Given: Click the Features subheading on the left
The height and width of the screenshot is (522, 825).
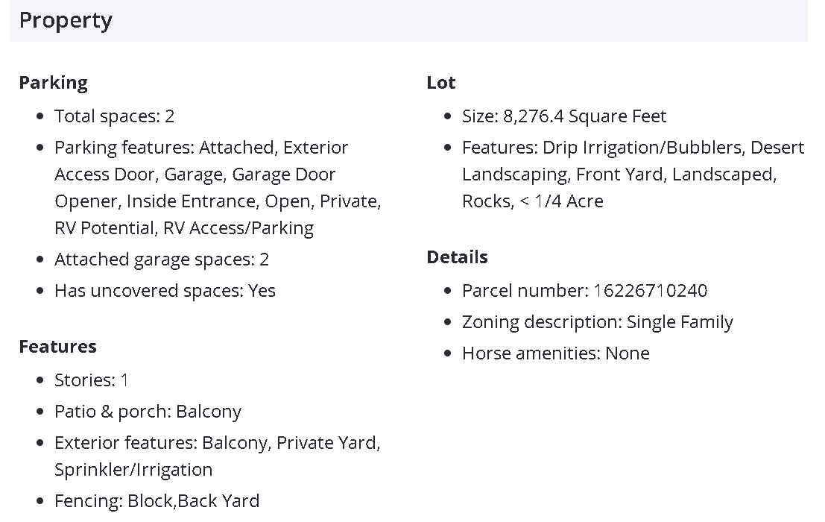Looking at the screenshot, I should point(57,346).
